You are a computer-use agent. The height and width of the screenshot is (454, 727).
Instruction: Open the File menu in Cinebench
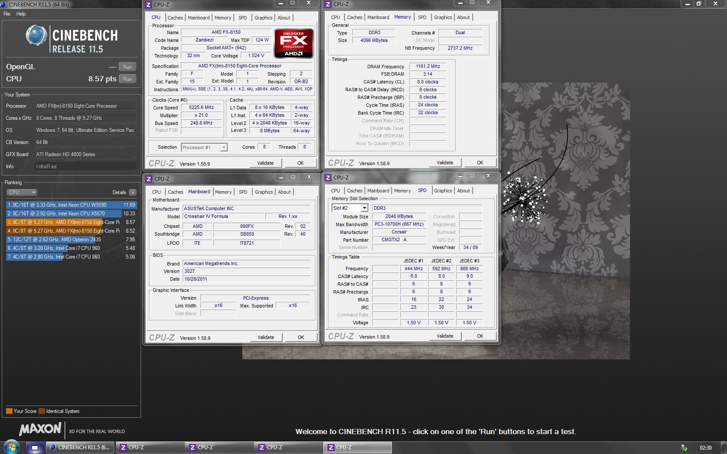tap(7, 14)
